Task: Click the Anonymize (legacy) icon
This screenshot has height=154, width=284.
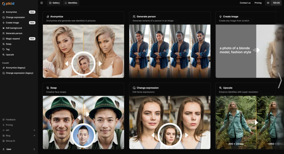Action: tap(3, 68)
